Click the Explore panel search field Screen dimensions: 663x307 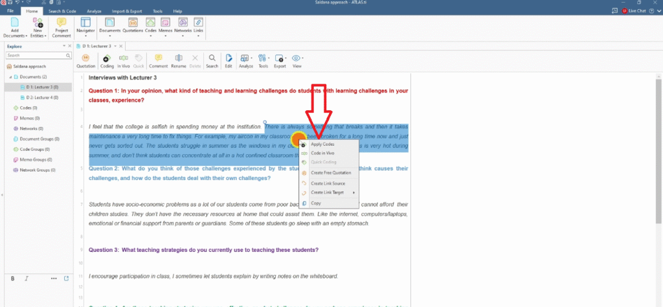35,55
